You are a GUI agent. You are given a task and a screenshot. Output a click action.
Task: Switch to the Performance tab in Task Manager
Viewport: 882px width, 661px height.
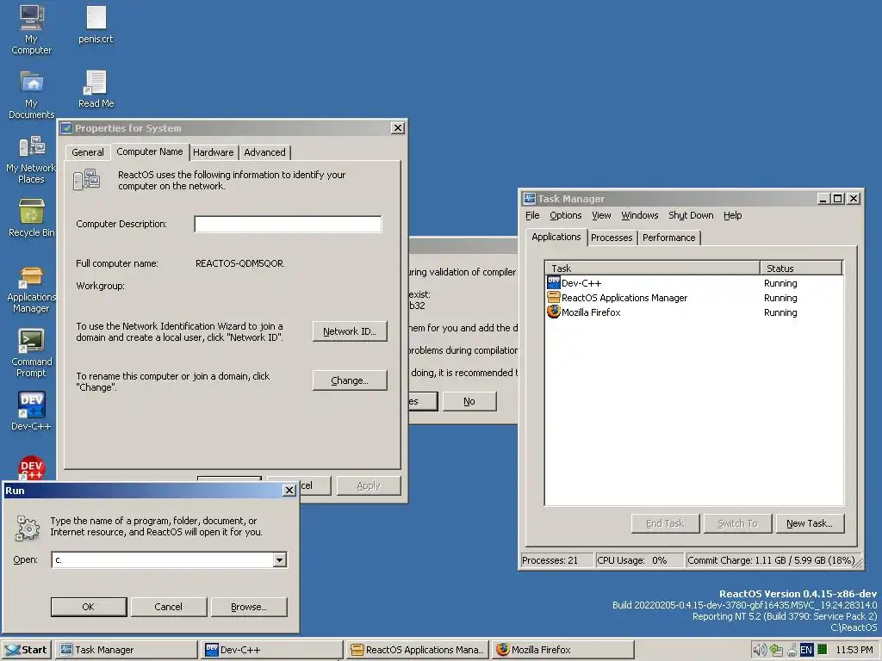668,238
